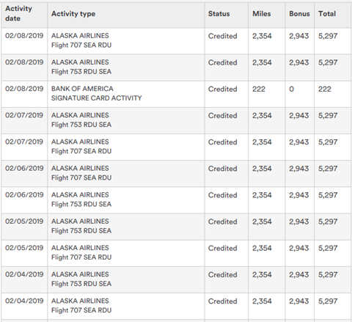Click Credited status in the 02/04/2019 Flight 707 row
The width and height of the screenshot is (352, 322).
tap(222, 301)
